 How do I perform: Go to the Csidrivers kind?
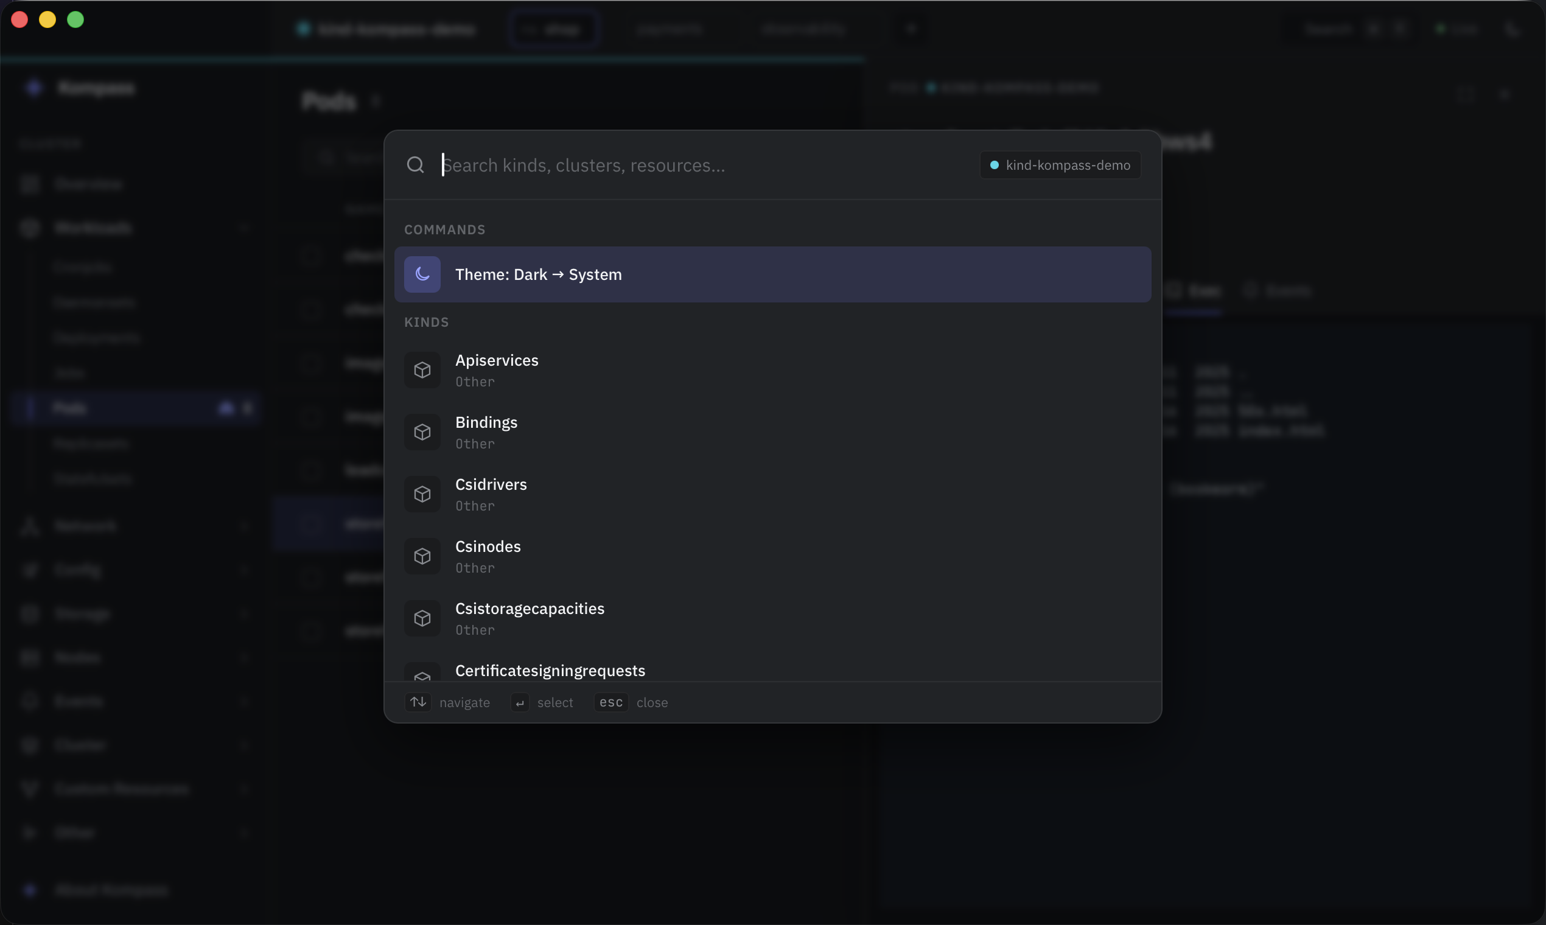(x=772, y=494)
